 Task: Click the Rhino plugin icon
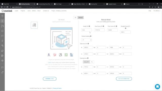click(x=60, y=55)
